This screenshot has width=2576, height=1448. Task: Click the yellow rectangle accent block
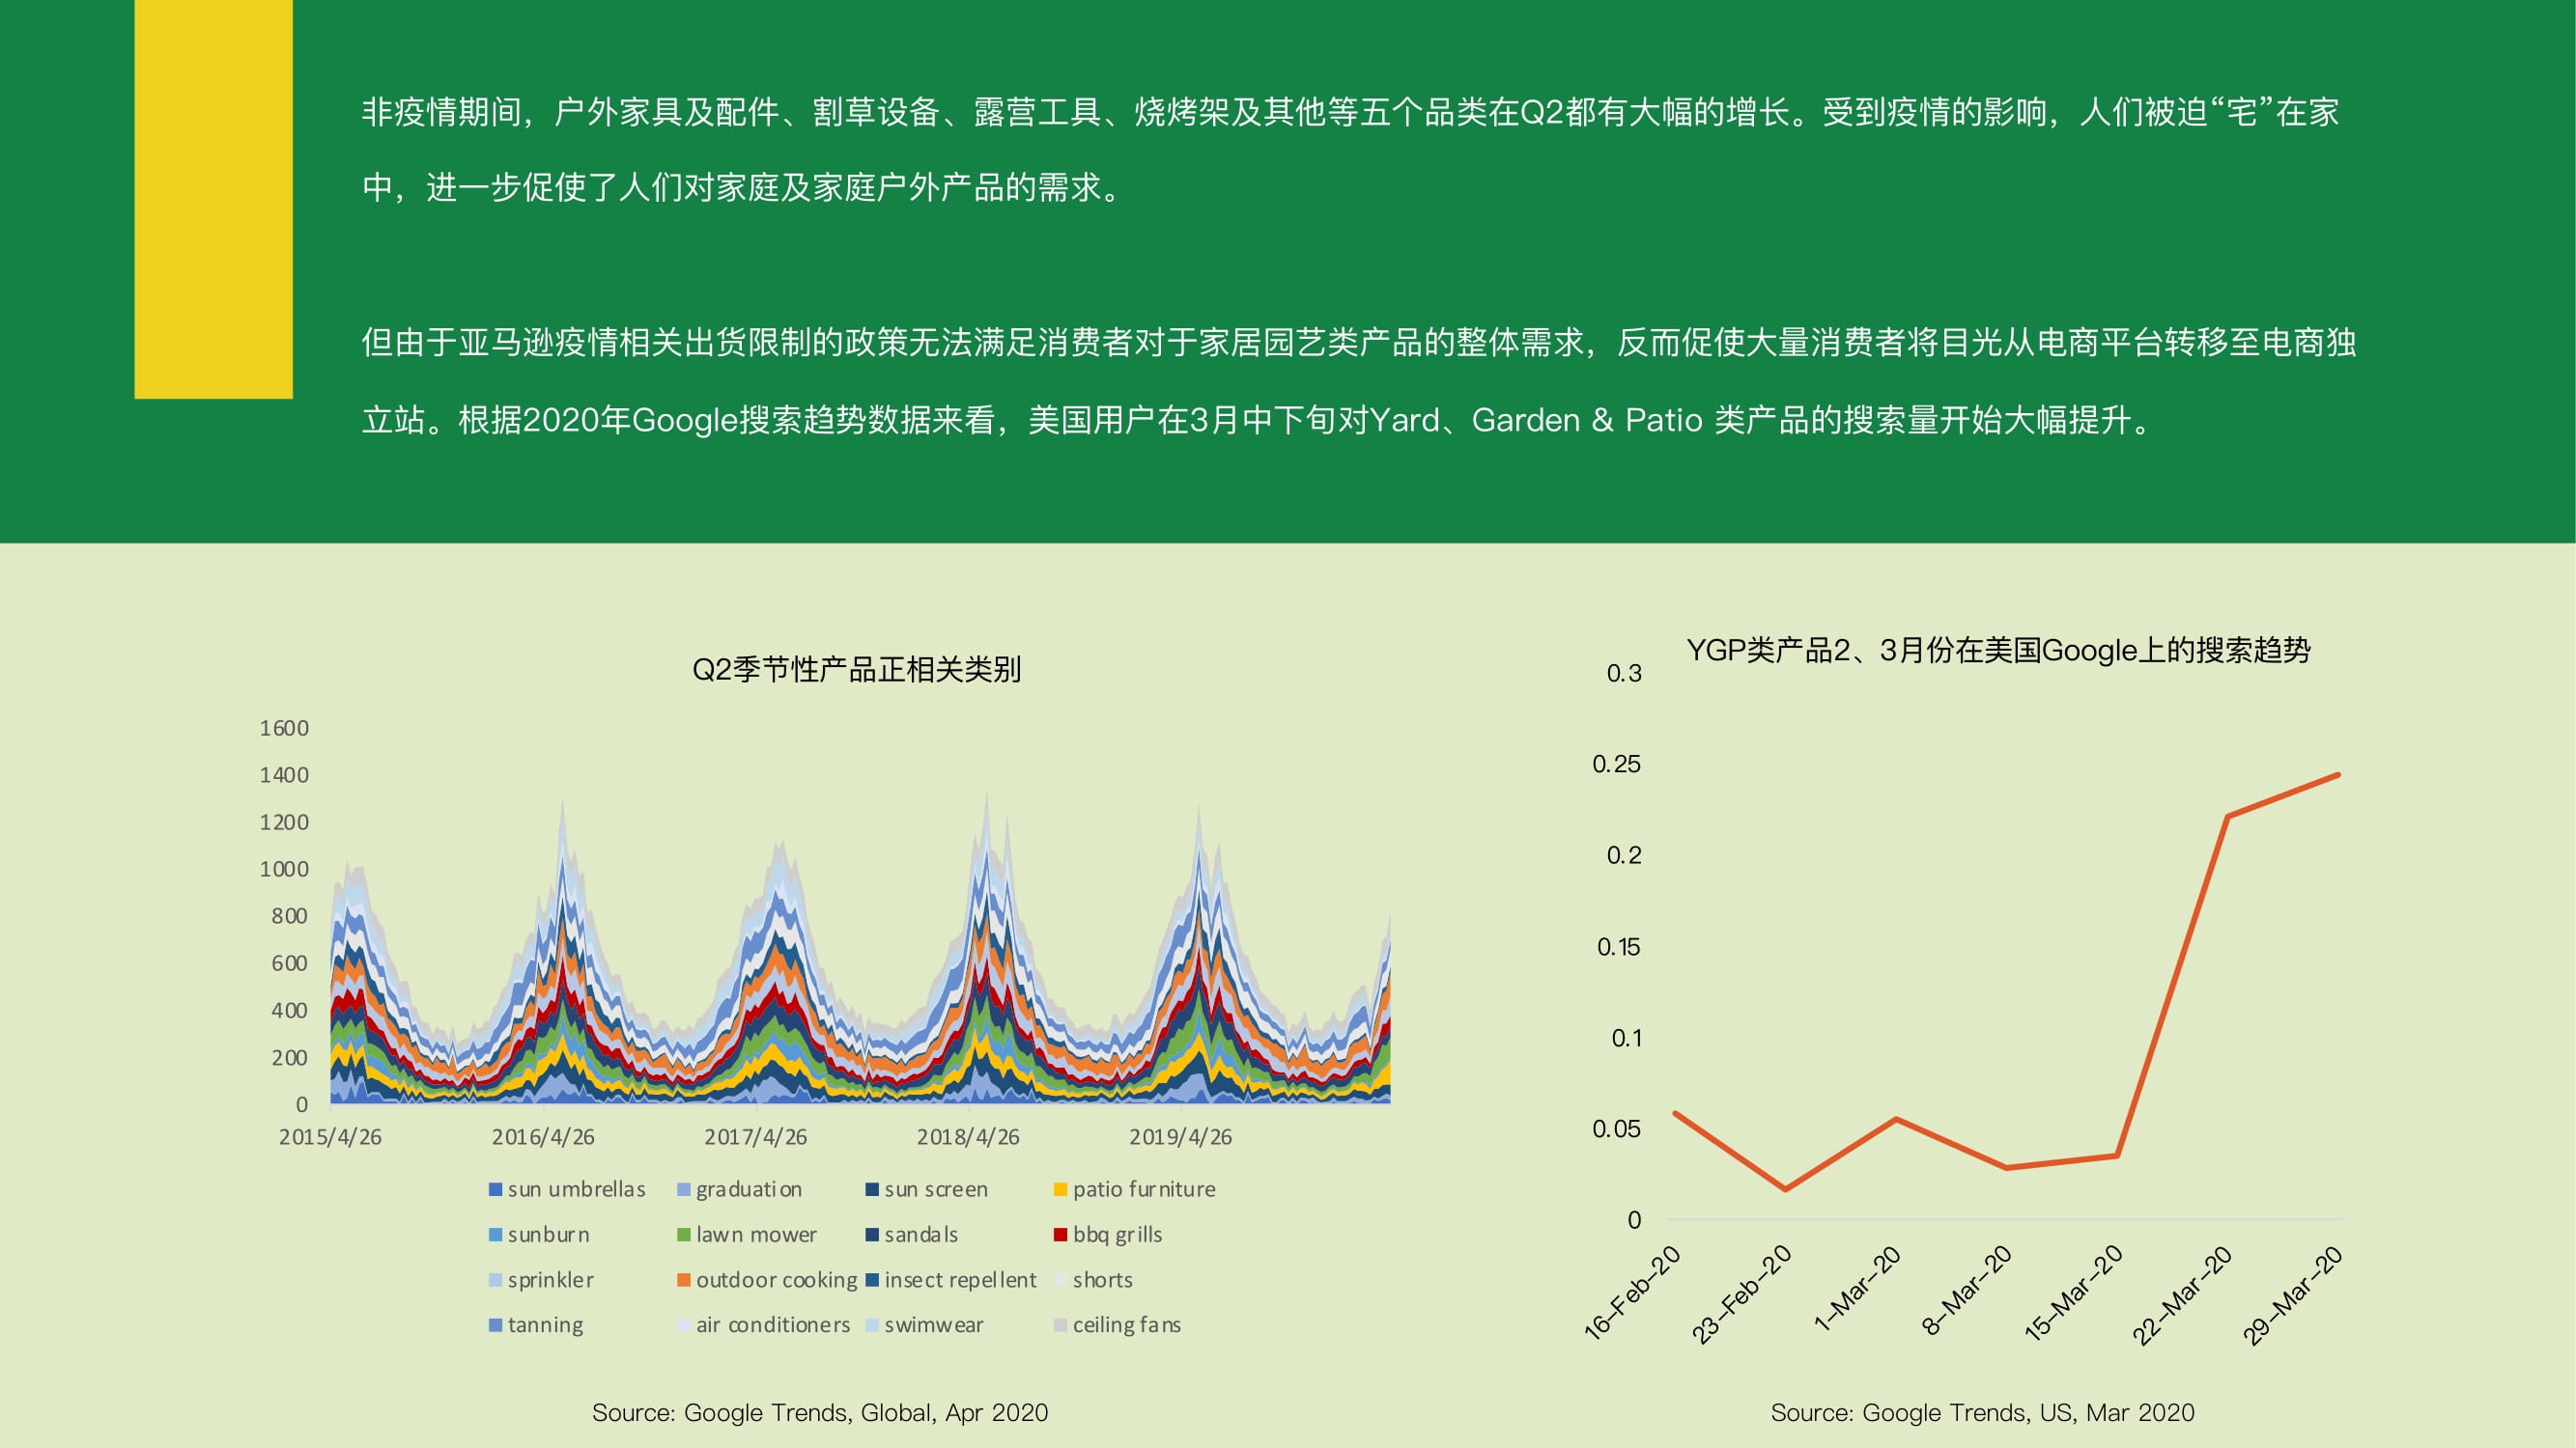[x=213, y=200]
